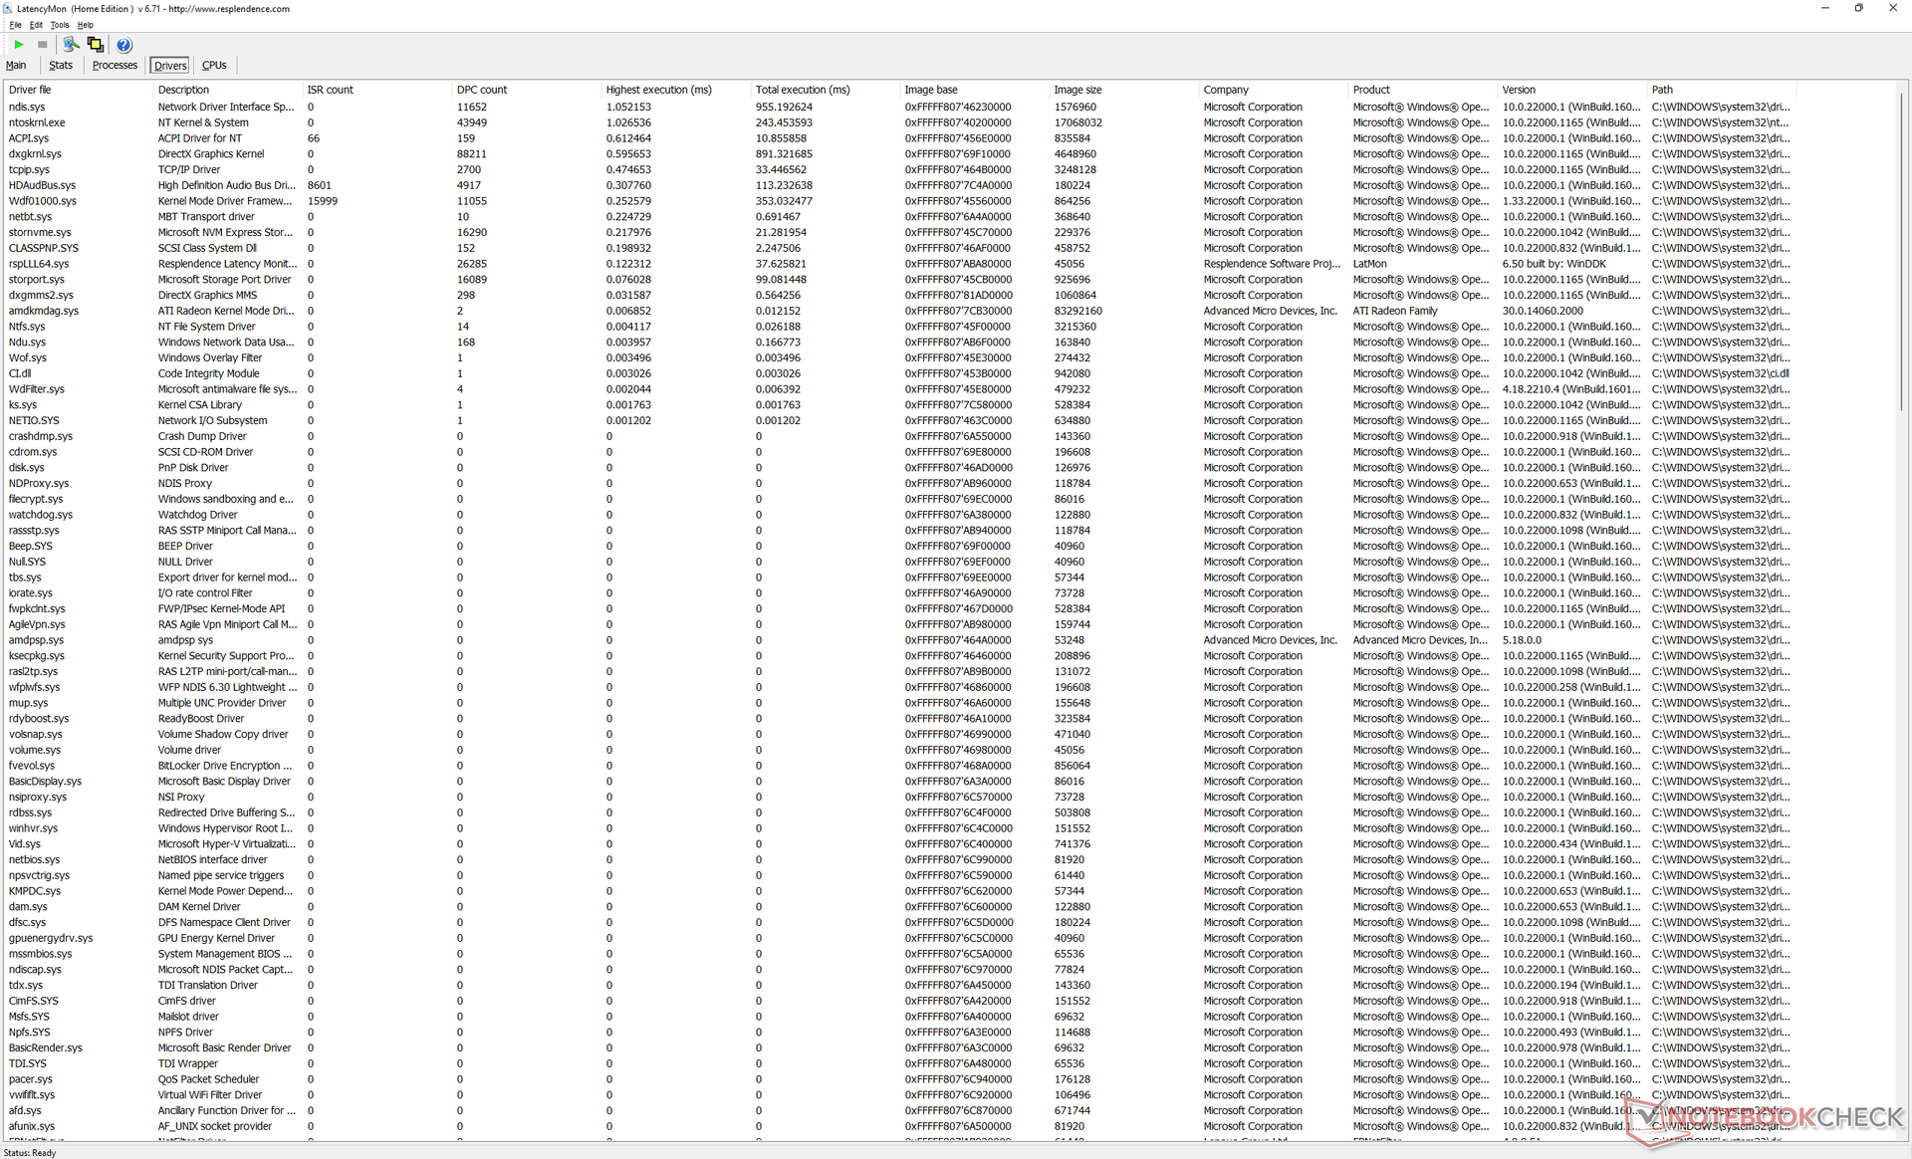Select the ndis.sys driver row
Screen dimensions: 1912x1159
click(x=27, y=107)
